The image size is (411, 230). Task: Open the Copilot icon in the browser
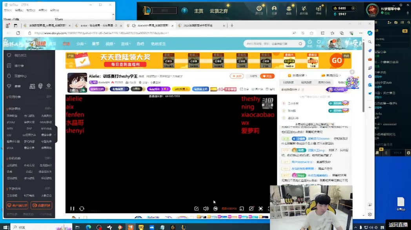(x=369, y=33)
